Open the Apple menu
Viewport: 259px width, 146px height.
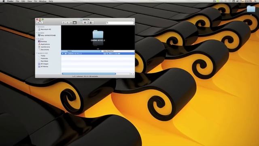(4, 1)
